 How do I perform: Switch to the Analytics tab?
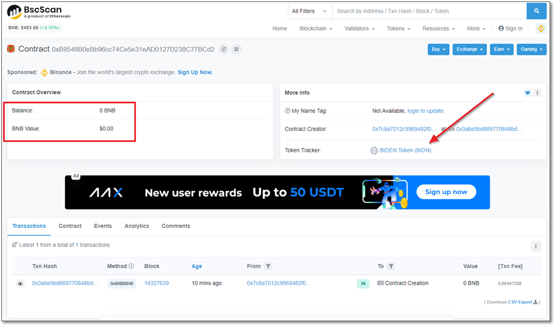point(136,226)
